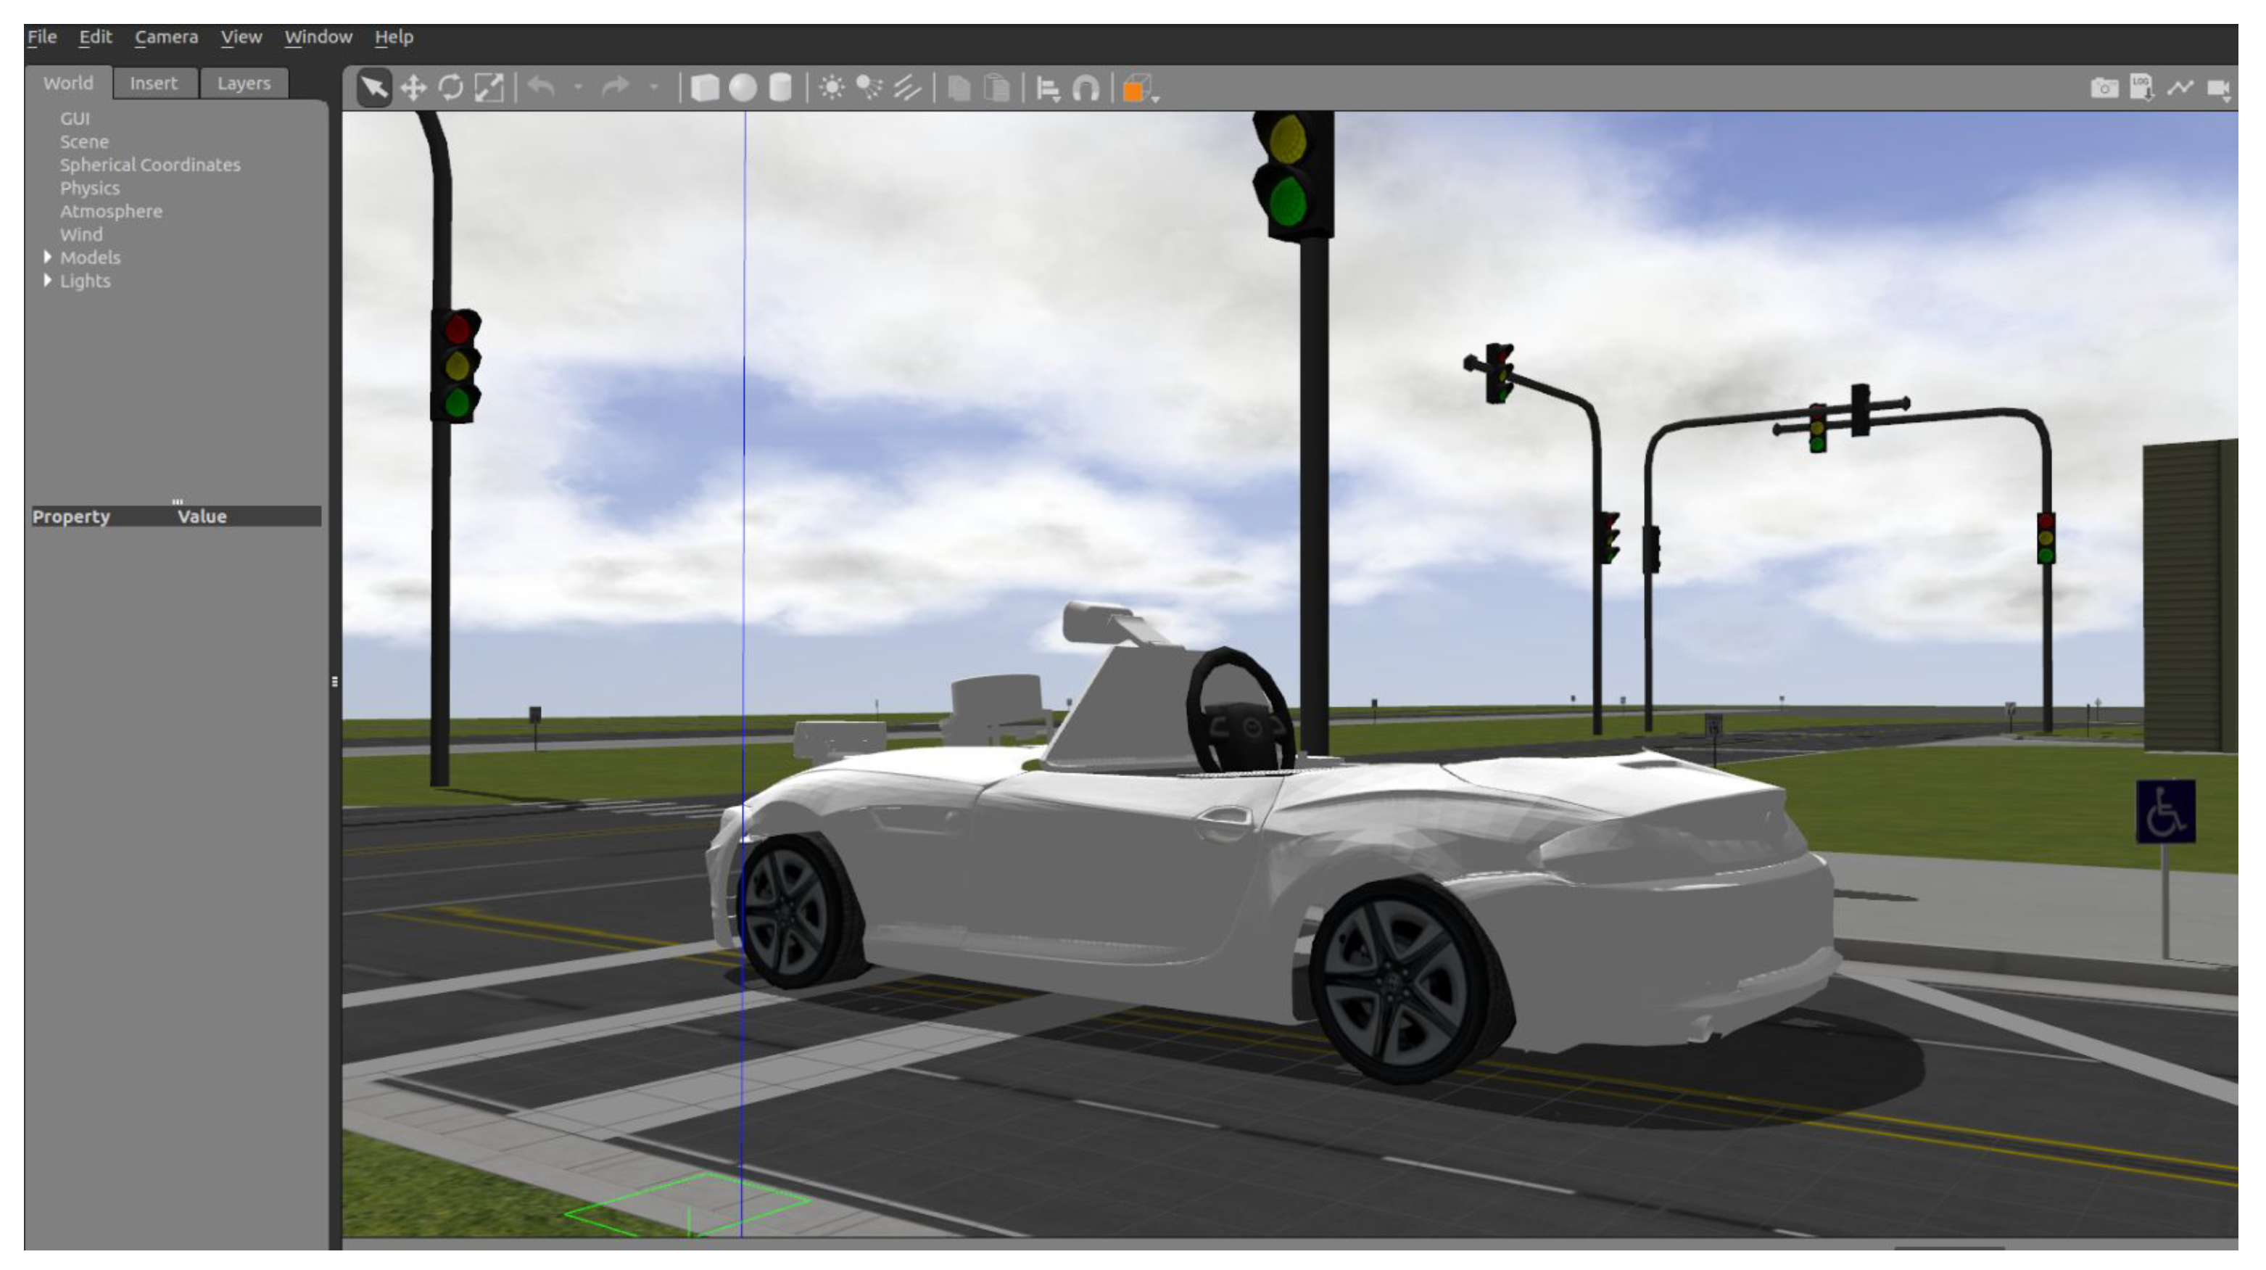This screenshot has height=1270, width=2266.
Task: Add a directional light
Action: coord(907,88)
